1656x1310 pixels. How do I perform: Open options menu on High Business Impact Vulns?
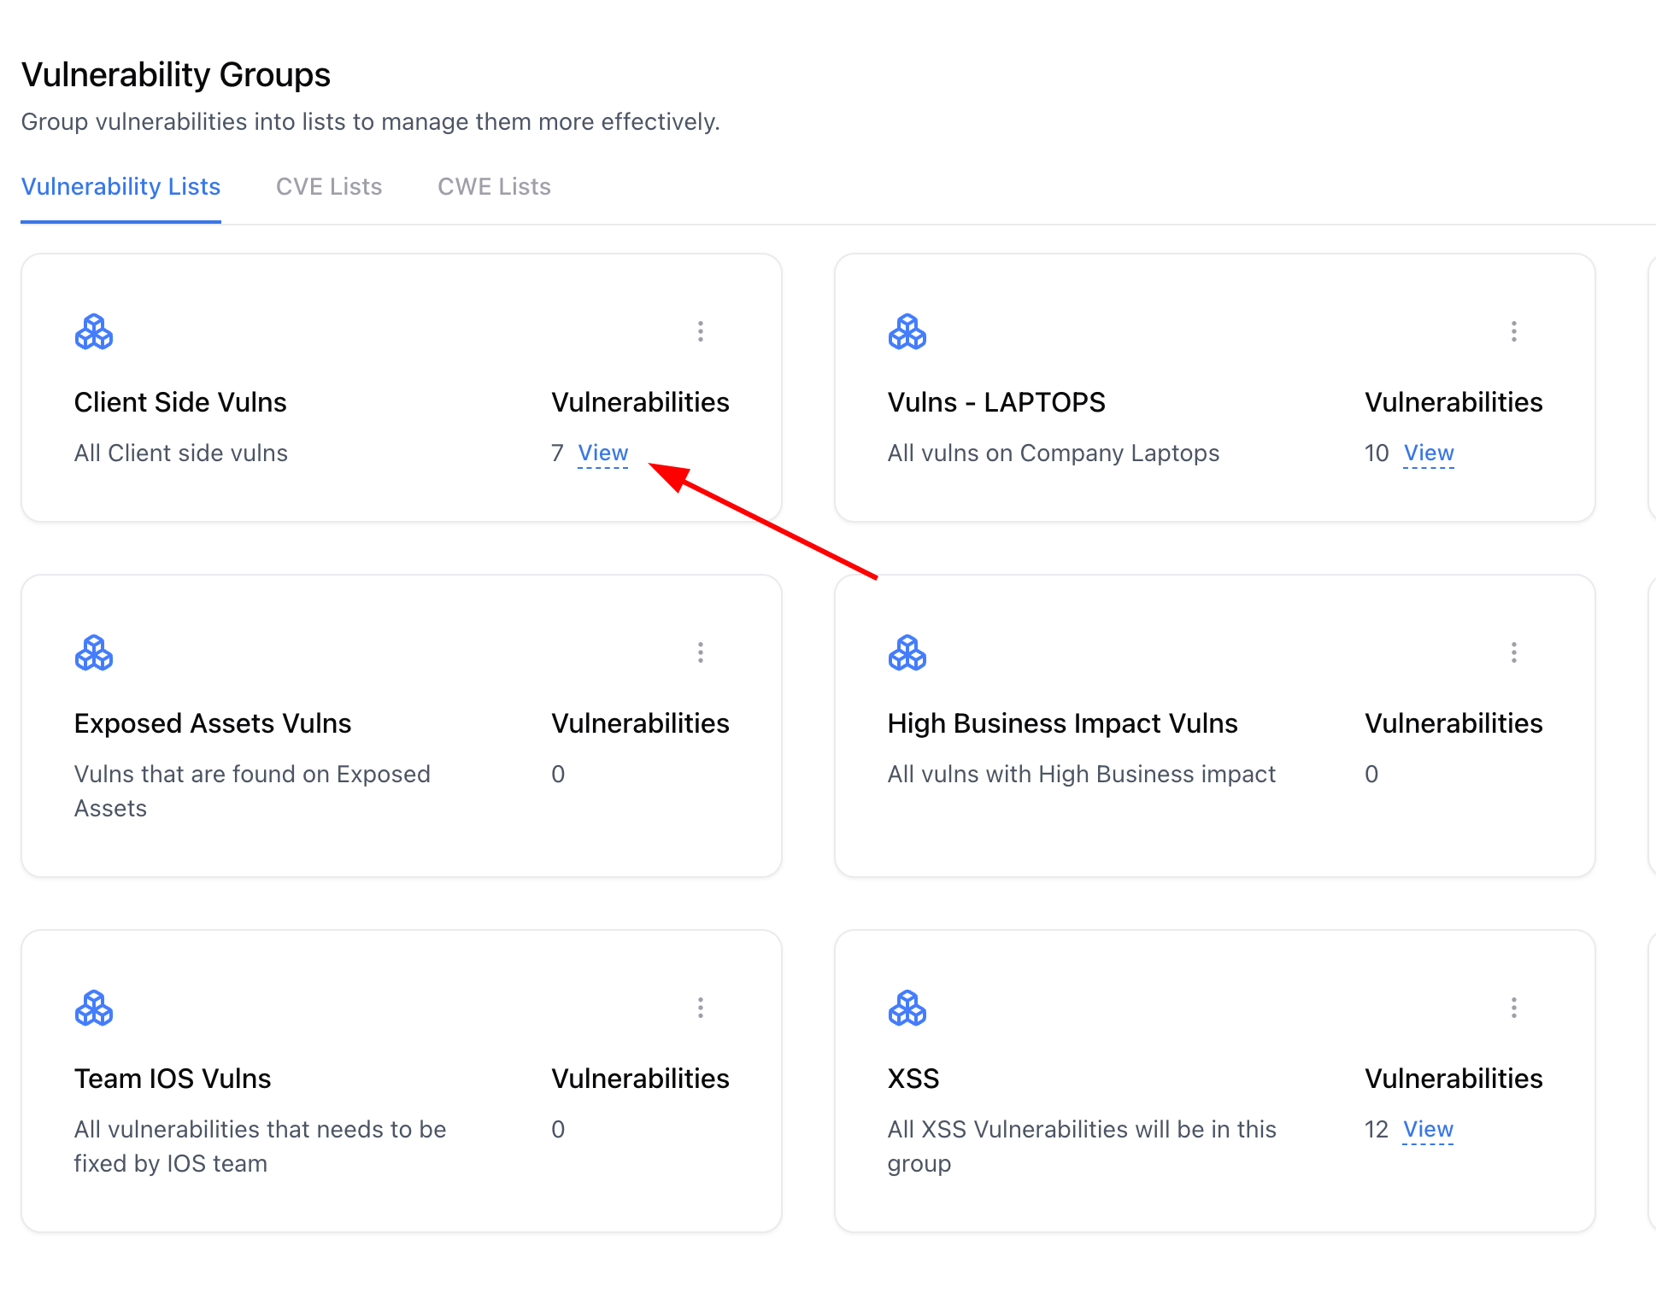click(x=1513, y=652)
